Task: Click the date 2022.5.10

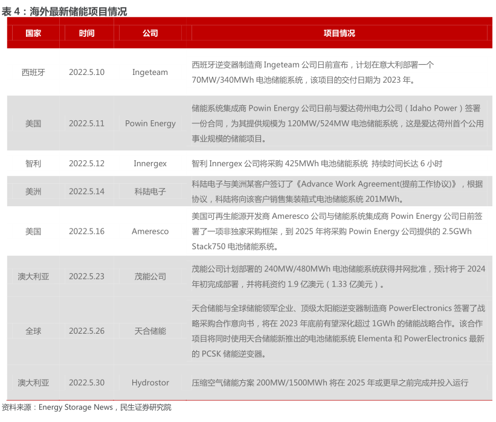Action: pos(86,72)
